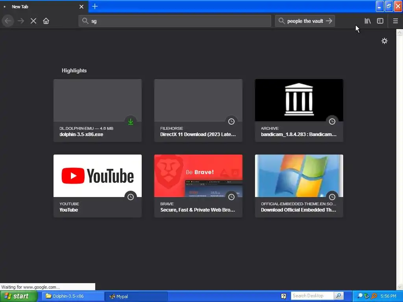Click 'Secure, Fast & Private Web Bro...' title

pyautogui.click(x=198, y=210)
